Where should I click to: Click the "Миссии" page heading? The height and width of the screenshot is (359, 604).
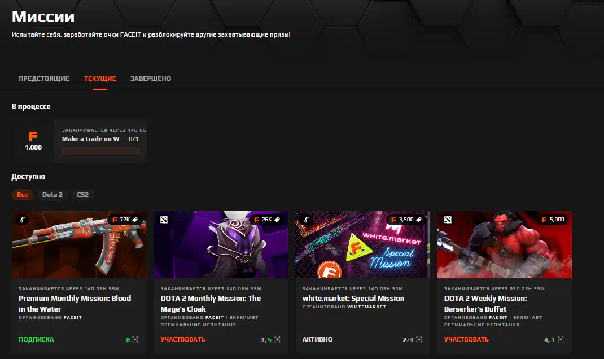coord(43,16)
